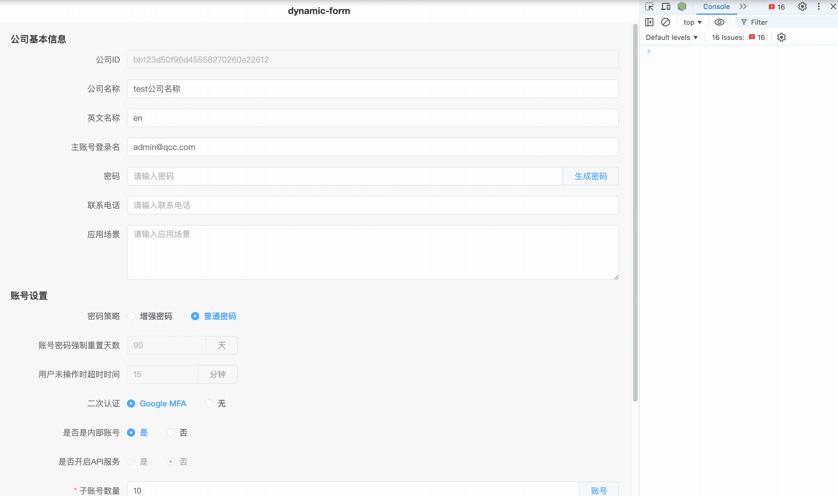Open the DevTools three-dot menu
The width and height of the screenshot is (838, 496).
point(818,7)
